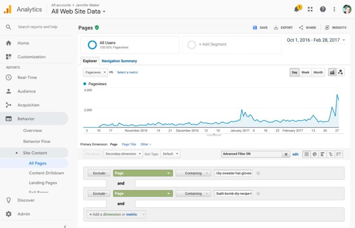
Task: Open the help question mark icon
Action: (x=323, y=9)
